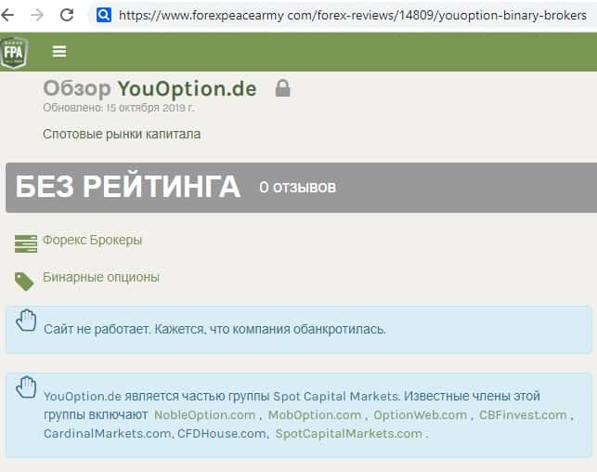Click the browser forward arrow
This screenshot has width=597, height=472.
tap(37, 15)
